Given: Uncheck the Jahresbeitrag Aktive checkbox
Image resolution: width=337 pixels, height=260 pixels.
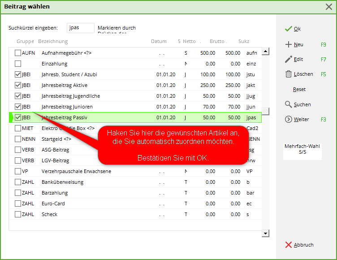Looking at the screenshot, I should point(18,85).
